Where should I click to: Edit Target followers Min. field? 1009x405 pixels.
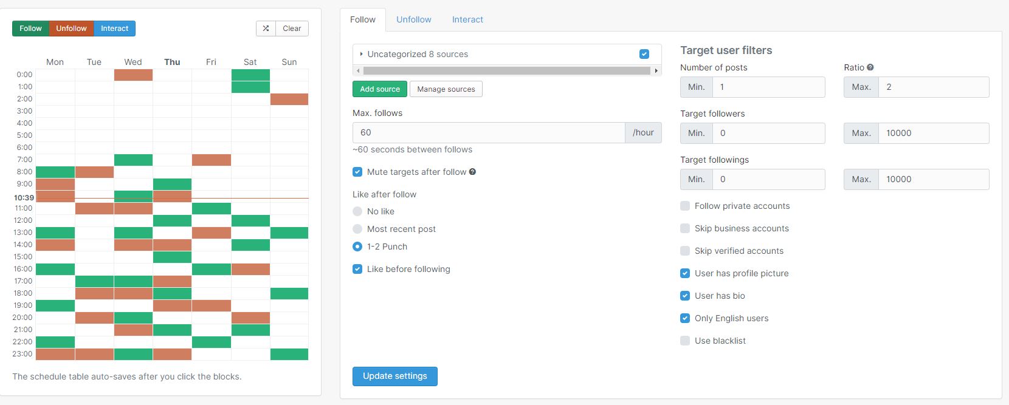coord(769,133)
